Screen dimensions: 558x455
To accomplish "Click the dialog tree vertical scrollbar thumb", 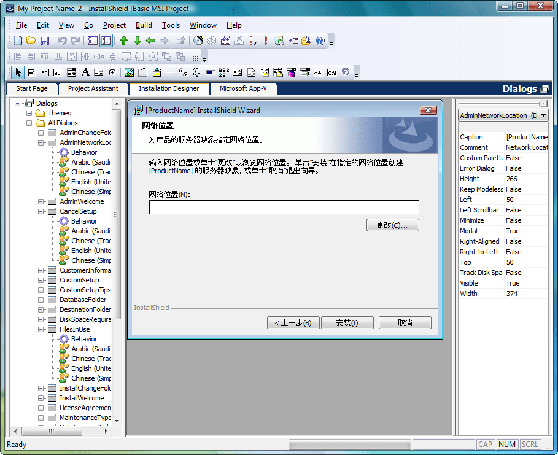I will [x=117, y=214].
